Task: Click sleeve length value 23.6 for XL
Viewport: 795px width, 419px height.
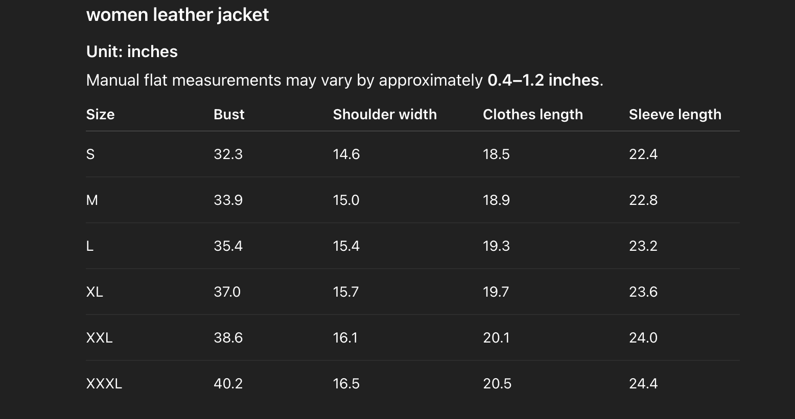Action: [643, 292]
